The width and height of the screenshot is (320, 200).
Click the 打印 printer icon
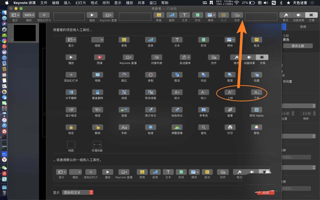pos(230,127)
